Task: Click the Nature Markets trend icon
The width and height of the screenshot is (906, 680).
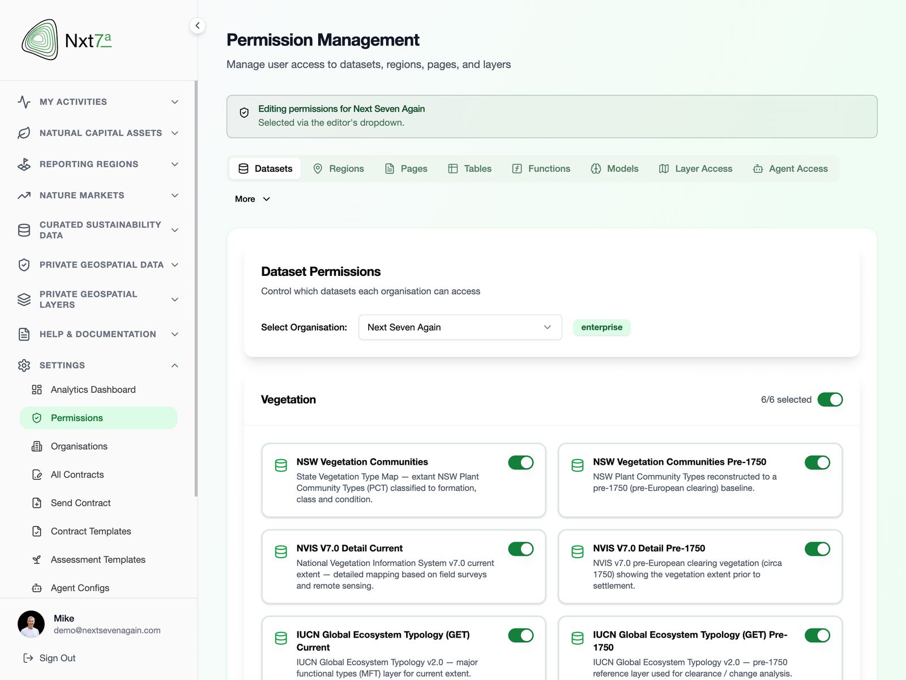Action: point(24,195)
